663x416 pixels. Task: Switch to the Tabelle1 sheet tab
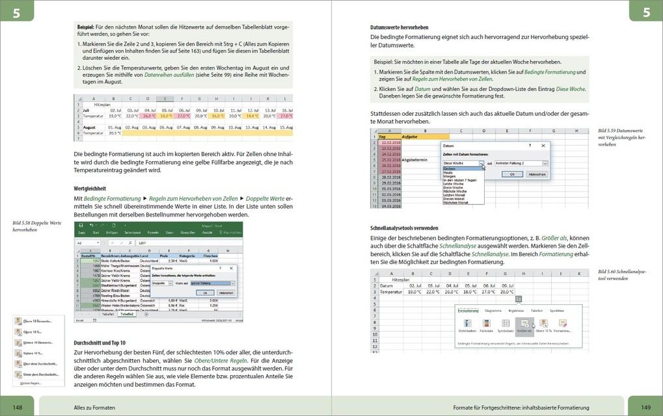pos(107,314)
